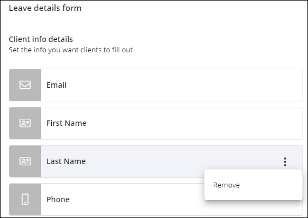This screenshot has height=218, width=308.
Task: Select the Email field row
Action: click(156, 85)
